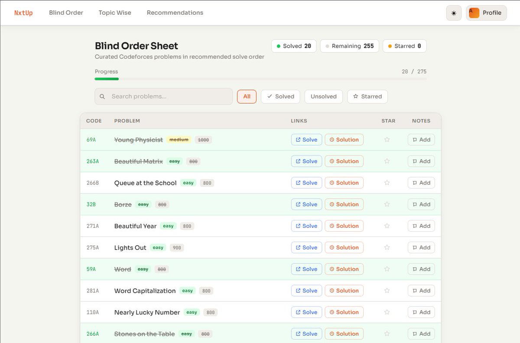The height and width of the screenshot is (343, 520).
Task: Click the Lights Out problem title
Action: [x=130, y=248]
